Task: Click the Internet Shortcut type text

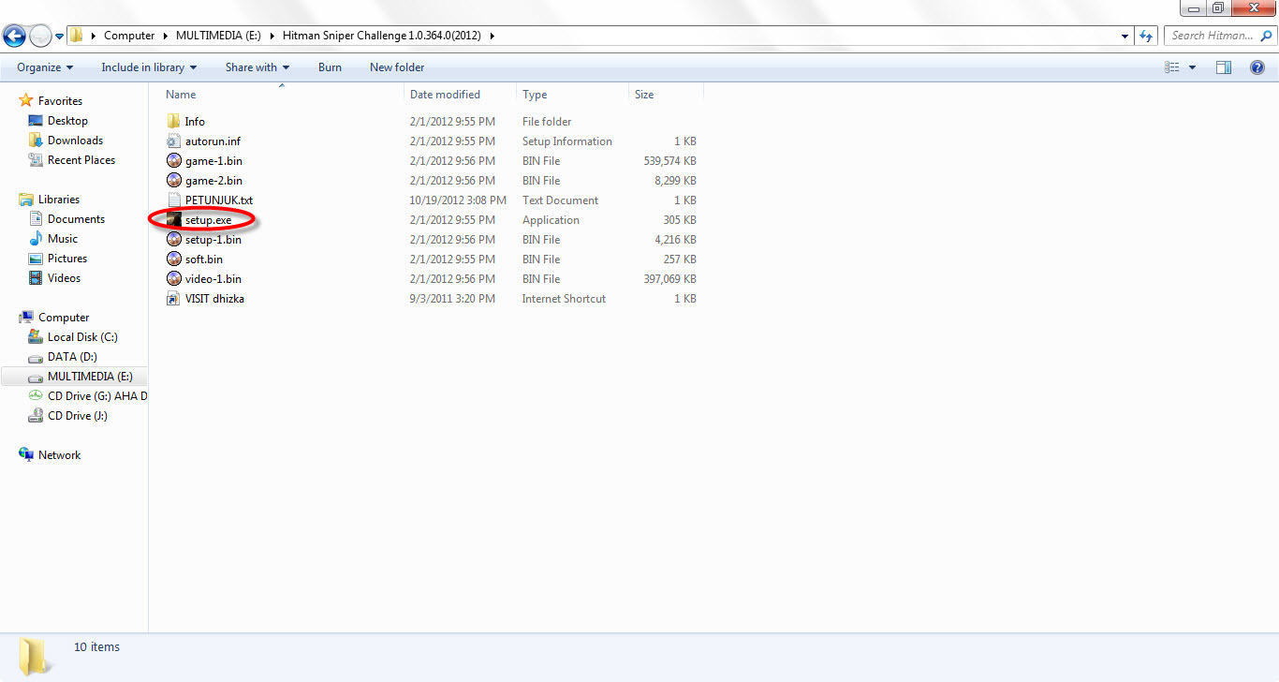Action: click(564, 299)
